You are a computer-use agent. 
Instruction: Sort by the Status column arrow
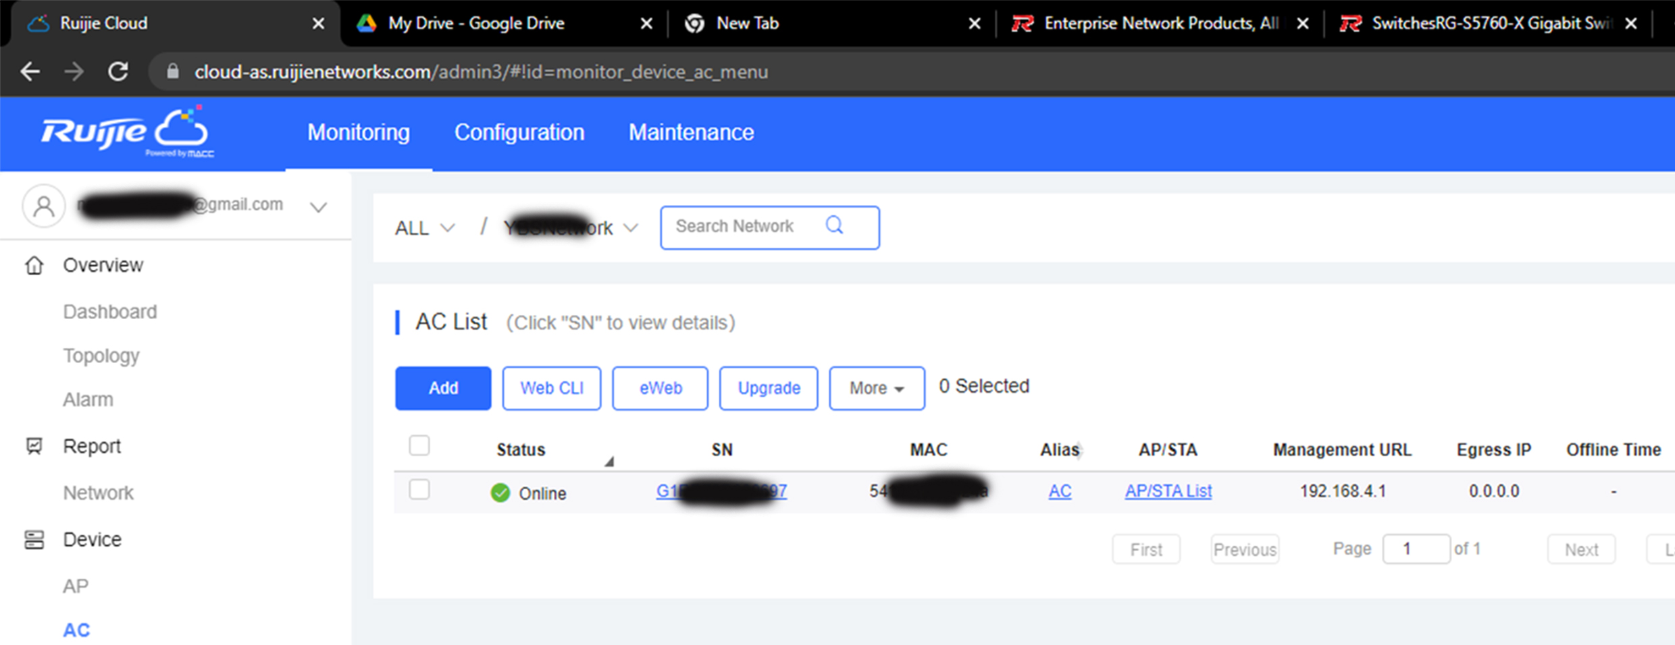click(609, 461)
